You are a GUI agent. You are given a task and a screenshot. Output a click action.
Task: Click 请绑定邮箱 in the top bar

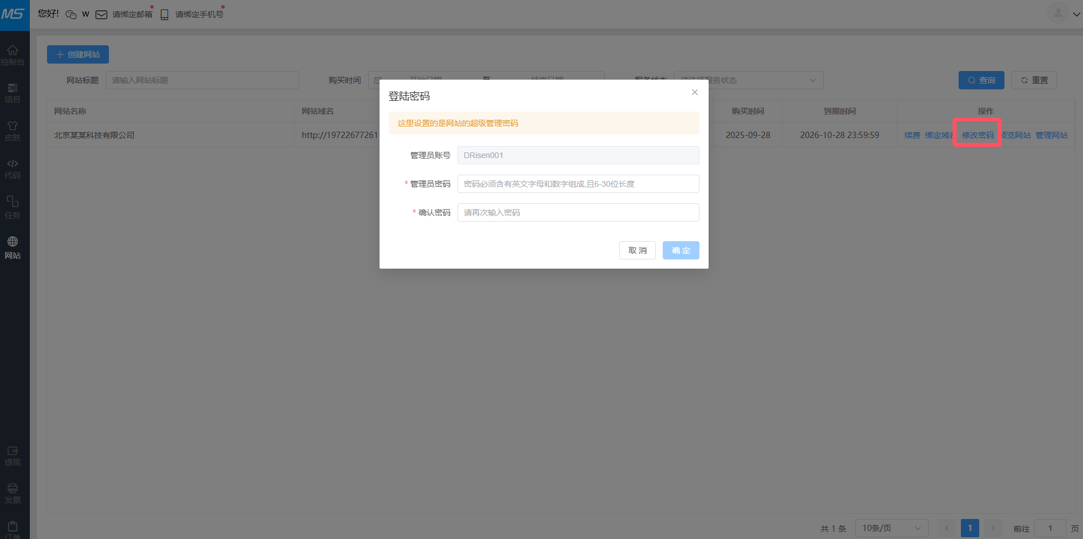[x=132, y=14]
